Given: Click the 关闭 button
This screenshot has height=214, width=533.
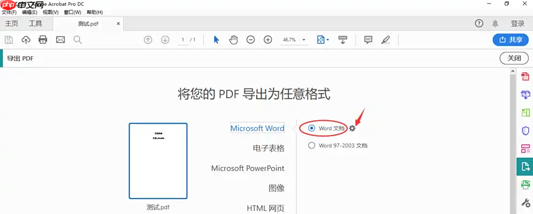Looking at the screenshot, I should (514, 58).
